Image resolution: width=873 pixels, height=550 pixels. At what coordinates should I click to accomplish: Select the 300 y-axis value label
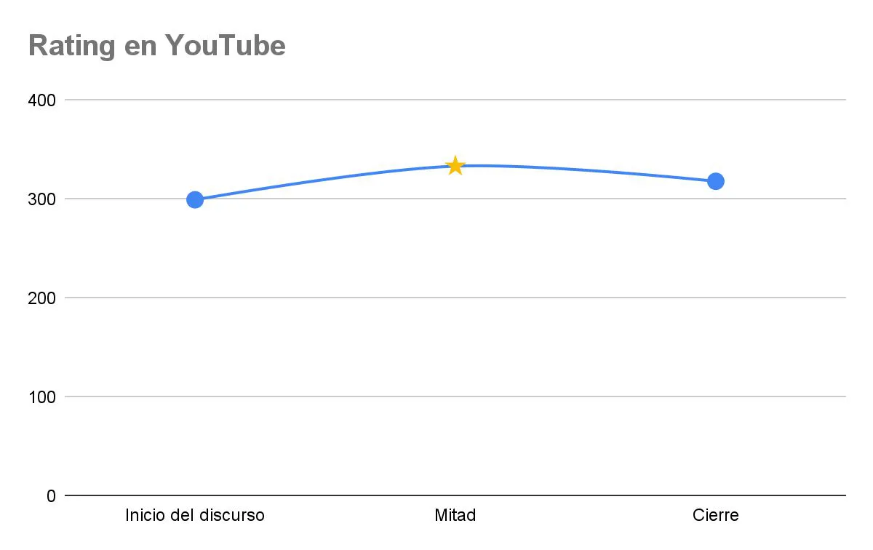point(41,199)
